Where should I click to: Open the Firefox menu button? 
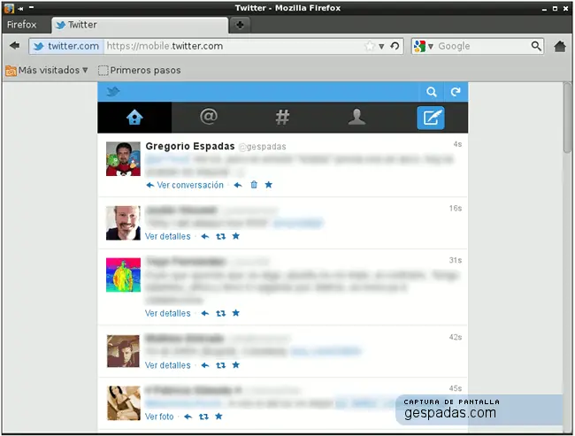[x=22, y=25]
